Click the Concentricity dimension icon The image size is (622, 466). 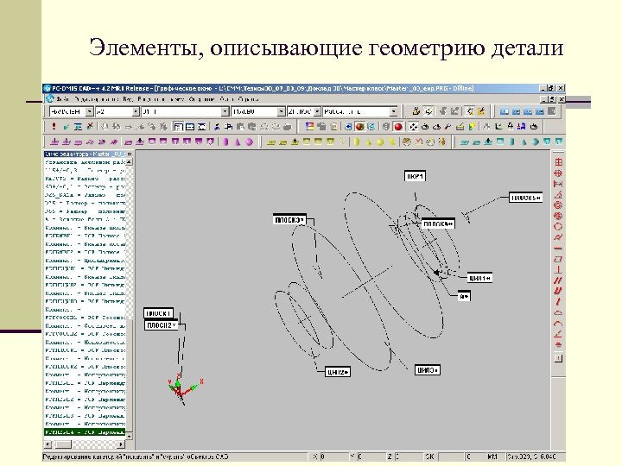click(558, 205)
